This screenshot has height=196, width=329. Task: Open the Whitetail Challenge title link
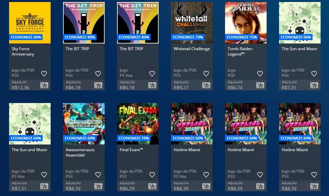(191, 49)
